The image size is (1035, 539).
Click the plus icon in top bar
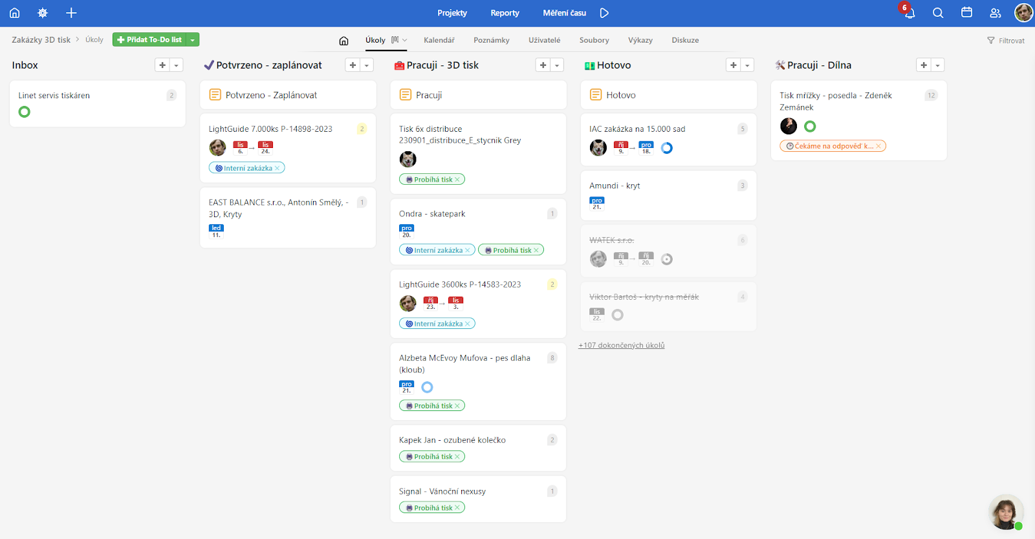click(71, 13)
